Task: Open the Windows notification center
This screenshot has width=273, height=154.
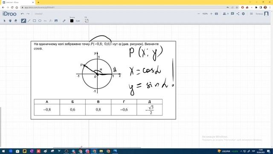Action: pyautogui.click(x=269, y=151)
